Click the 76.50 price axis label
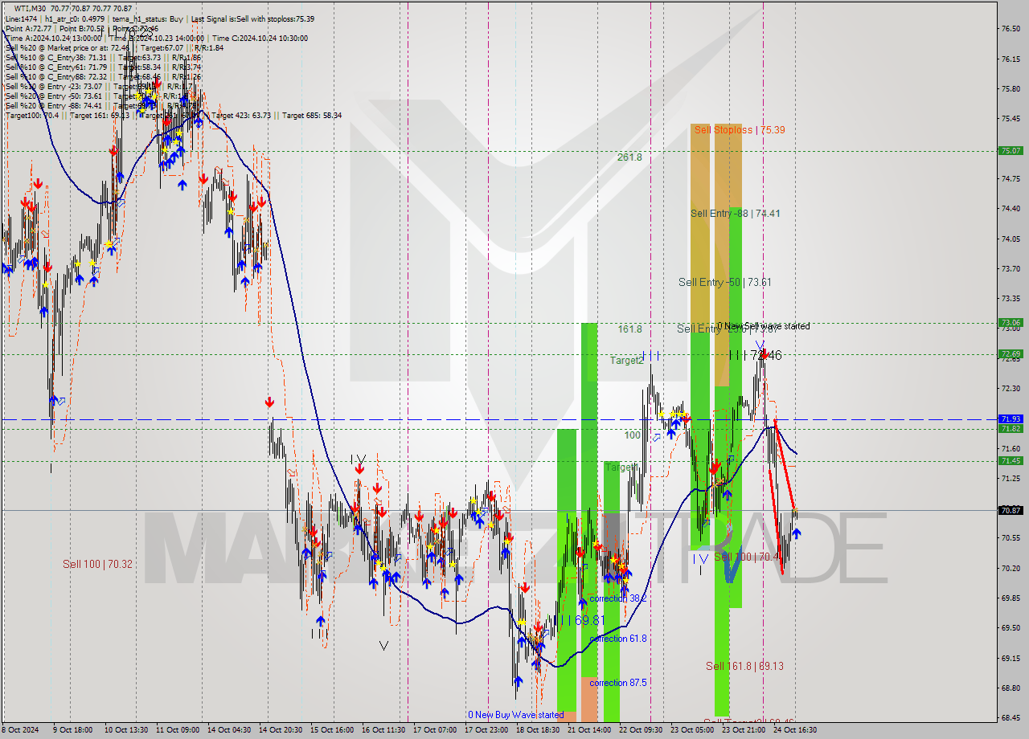 pos(1011,29)
